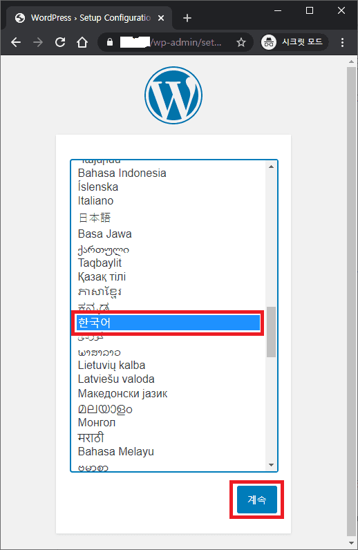
Task: Click language list scroll up arrow
Action: [x=271, y=167]
